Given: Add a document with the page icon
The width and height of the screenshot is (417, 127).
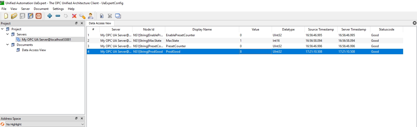Looking at the screenshot, I should click(x=102, y=16).
